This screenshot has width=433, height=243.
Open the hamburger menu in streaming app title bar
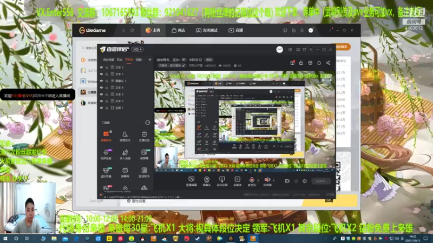[311, 50]
